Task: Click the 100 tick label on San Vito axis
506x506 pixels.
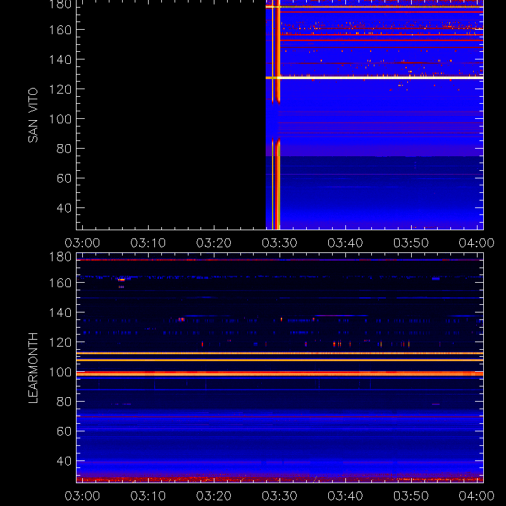Action: (x=60, y=119)
